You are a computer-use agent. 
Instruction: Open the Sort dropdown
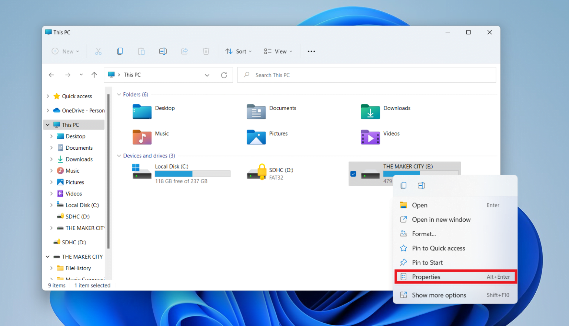(x=239, y=51)
